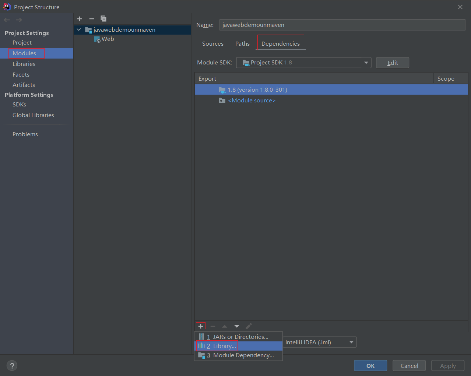Click the copy module icon
The width and height of the screenshot is (471, 376).
(103, 19)
